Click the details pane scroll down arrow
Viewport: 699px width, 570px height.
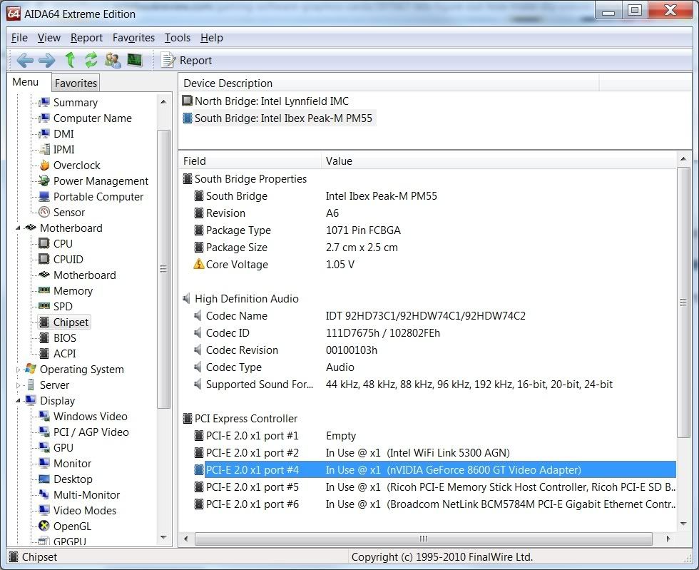click(683, 524)
